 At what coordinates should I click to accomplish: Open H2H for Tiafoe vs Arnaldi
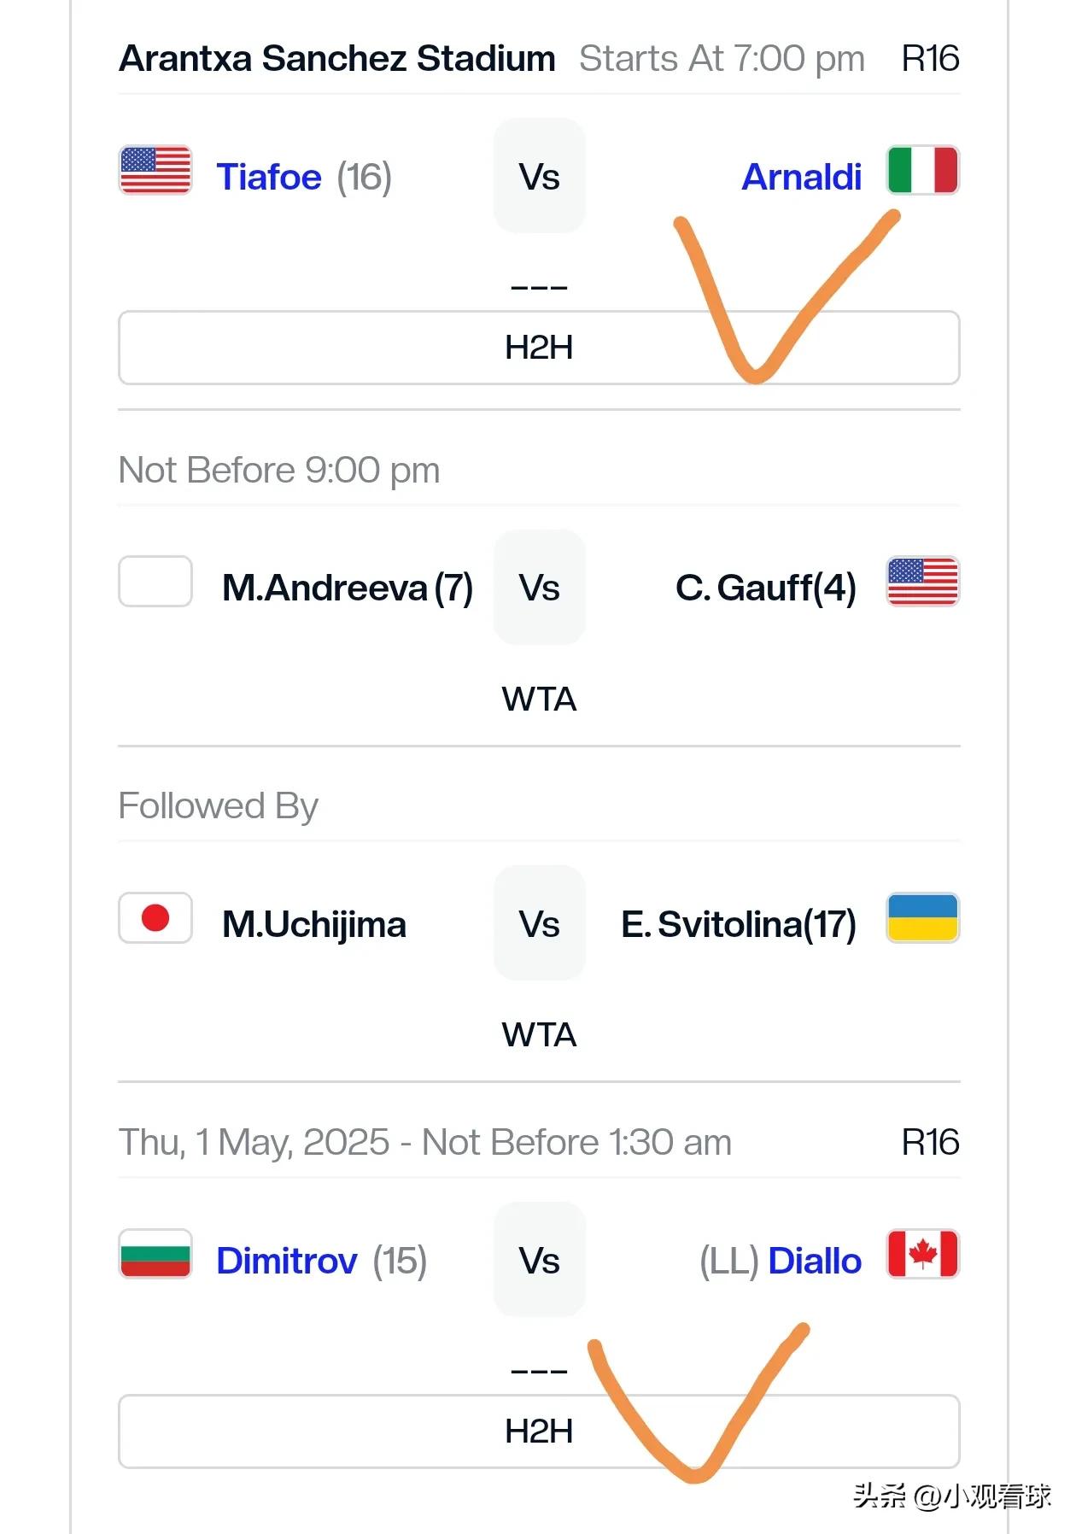(539, 348)
